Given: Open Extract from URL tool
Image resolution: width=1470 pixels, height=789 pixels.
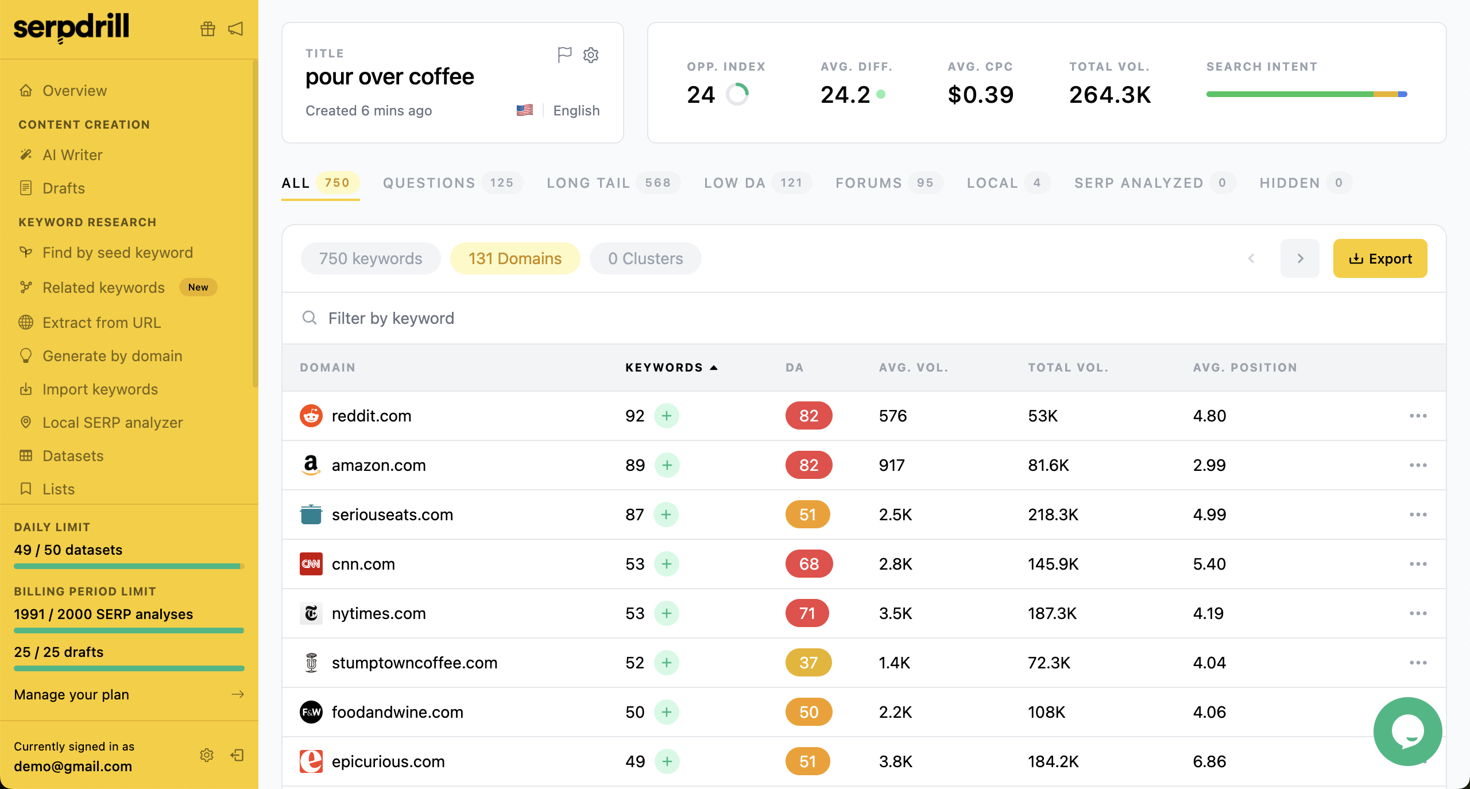Looking at the screenshot, I should click(101, 322).
